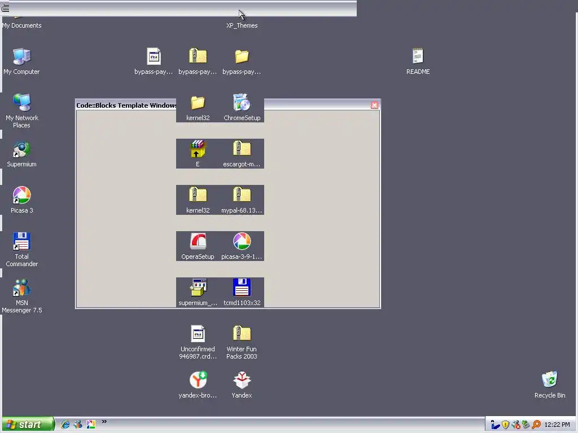Select the README text file icon
The width and height of the screenshot is (578, 433).
[418, 57]
